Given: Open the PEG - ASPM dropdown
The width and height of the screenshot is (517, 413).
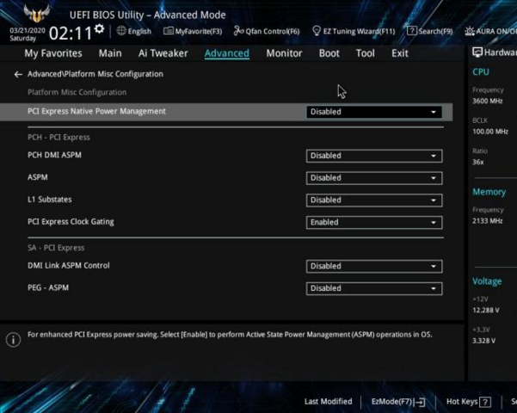Looking at the screenshot, I should point(374,288).
